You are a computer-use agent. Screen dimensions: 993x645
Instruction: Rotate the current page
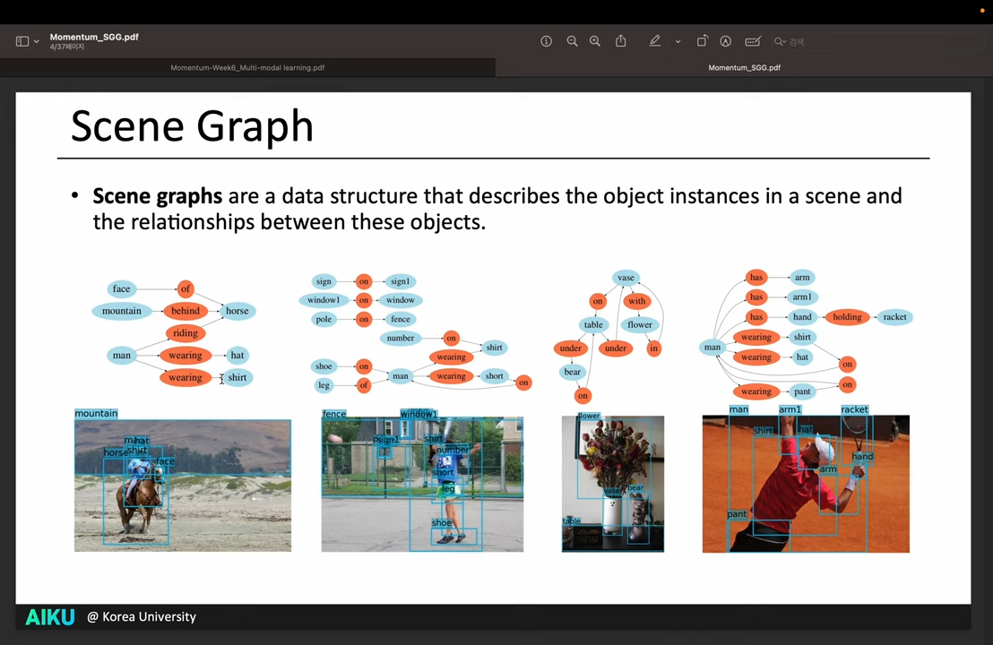[x=703, y=41]
